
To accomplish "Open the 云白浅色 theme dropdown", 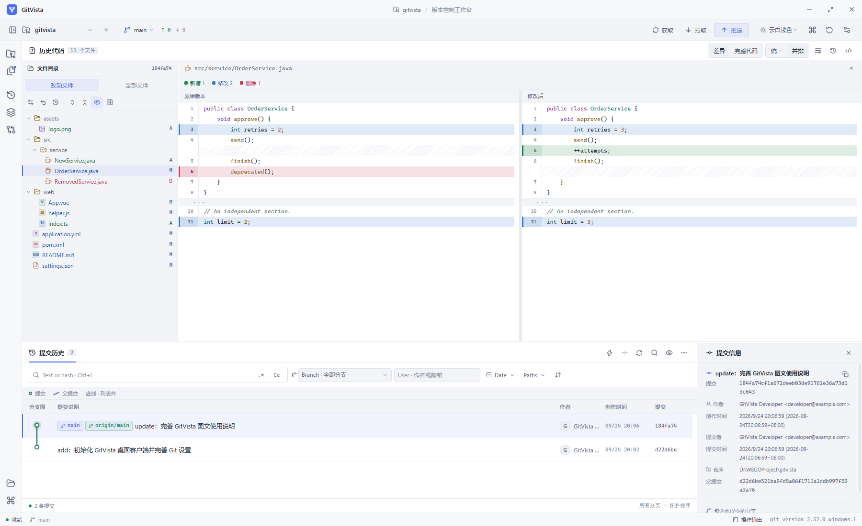I will 778,30.
